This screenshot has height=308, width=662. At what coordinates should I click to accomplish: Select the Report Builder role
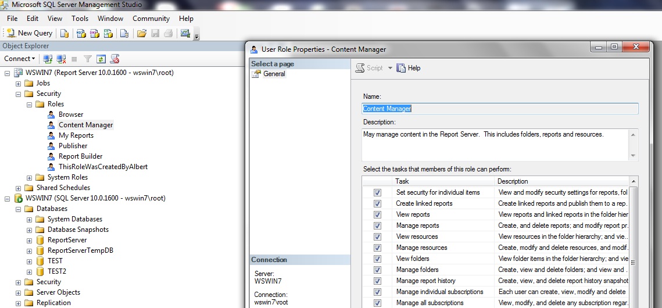pyautogui.click(x=81, y=156)
